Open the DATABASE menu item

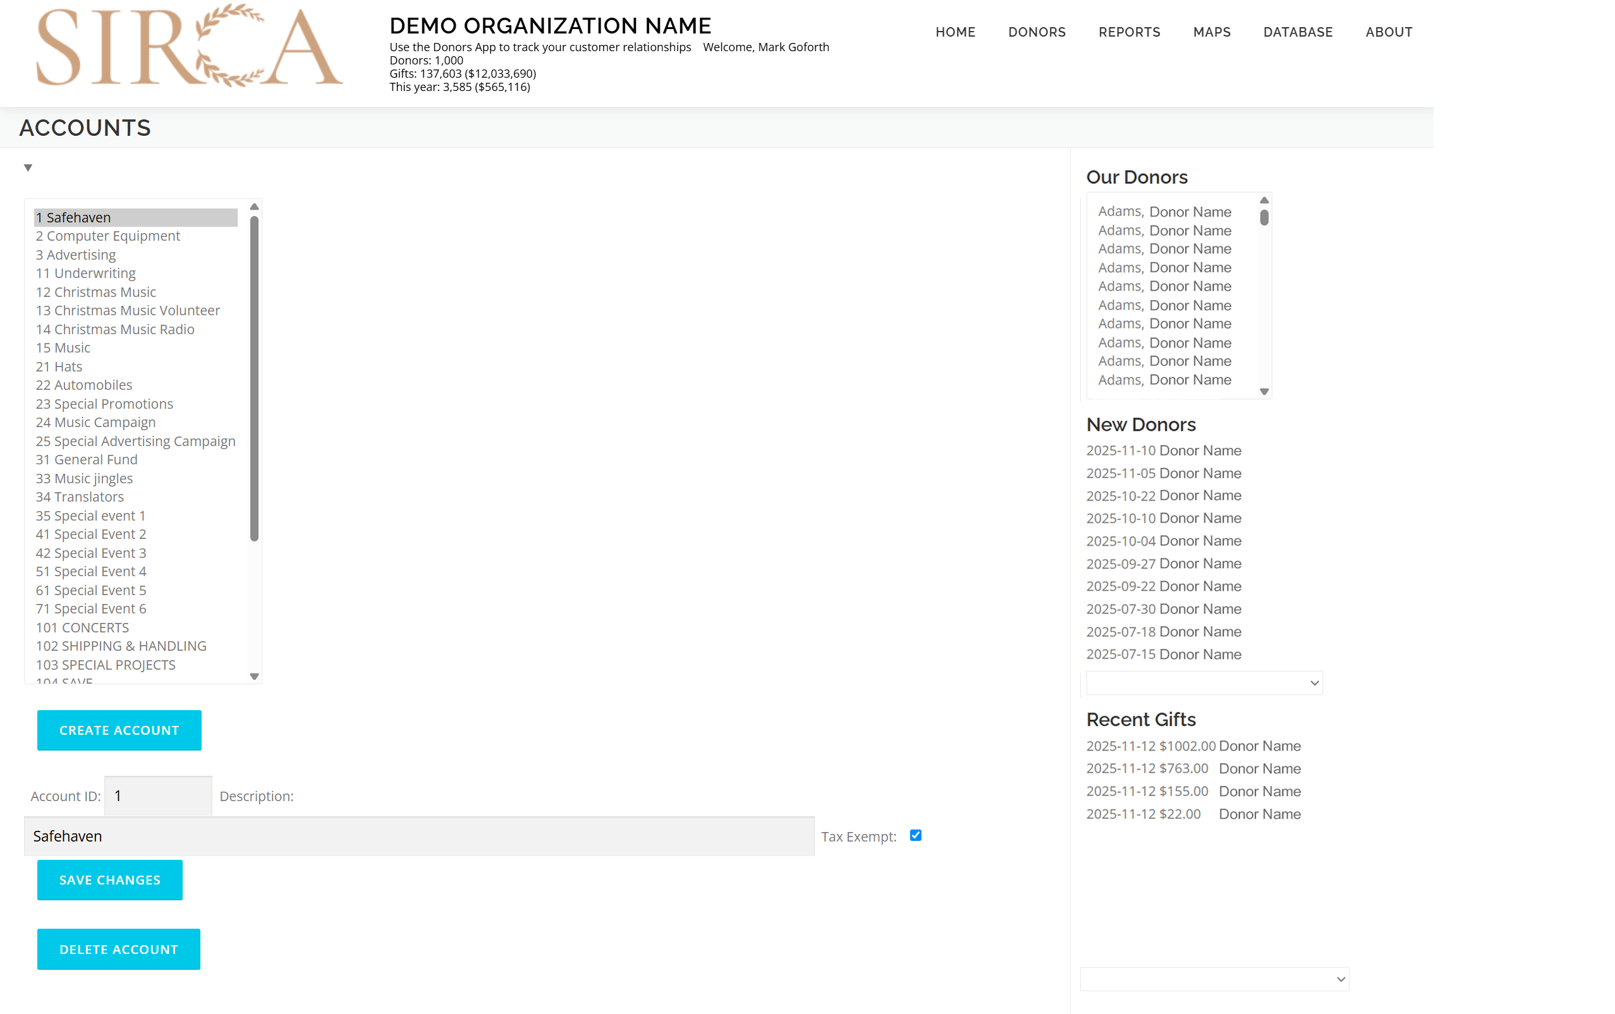tap(1297, 32)
